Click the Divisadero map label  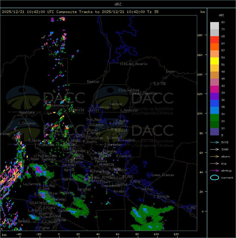[126, 140]
